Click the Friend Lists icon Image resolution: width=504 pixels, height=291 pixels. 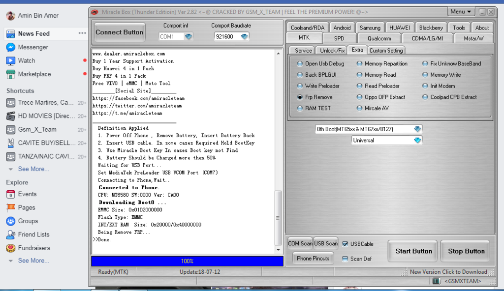11,235
